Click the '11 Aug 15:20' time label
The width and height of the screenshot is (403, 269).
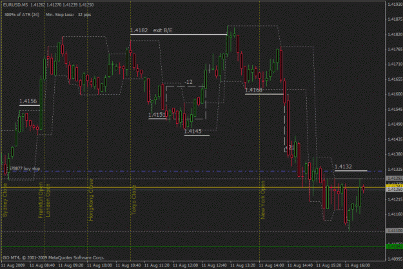tap(329, 265)
